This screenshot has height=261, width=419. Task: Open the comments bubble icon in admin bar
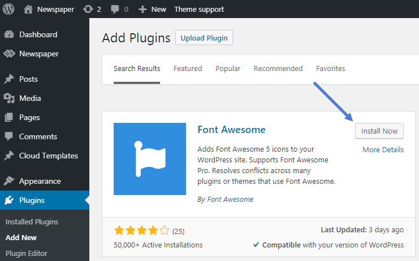click(x=115, y=9)
